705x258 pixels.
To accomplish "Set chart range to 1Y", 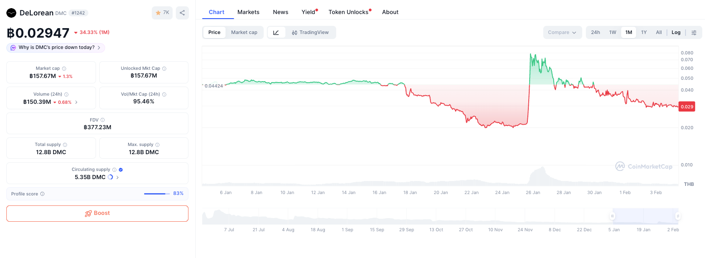I will click(644, 32).
